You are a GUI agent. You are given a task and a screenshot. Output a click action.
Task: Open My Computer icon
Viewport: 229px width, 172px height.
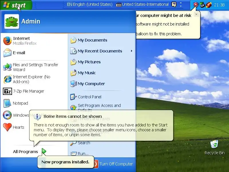point(73,84)
